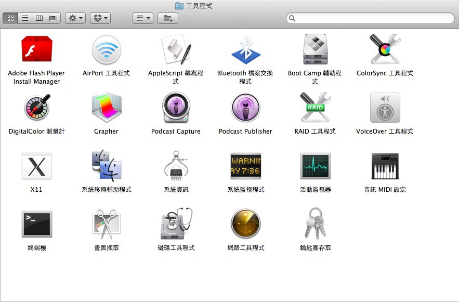Switch to column view mode

tap(39, 18)
